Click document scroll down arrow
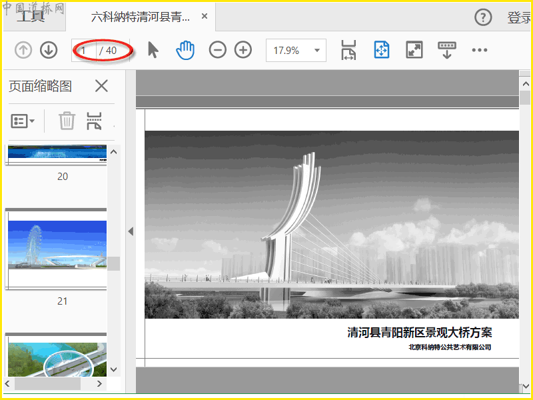The height and width of the screenshot is (400, 533). 526,387
